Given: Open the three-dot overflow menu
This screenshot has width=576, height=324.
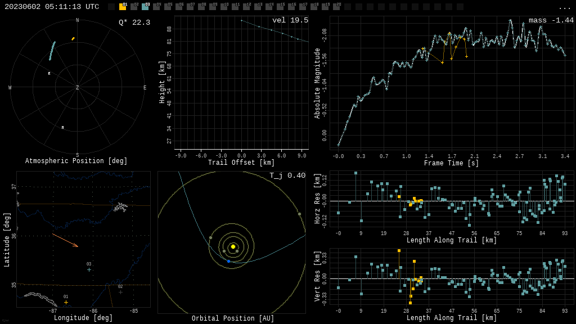Looking at the screenshot, I should 565,7.
